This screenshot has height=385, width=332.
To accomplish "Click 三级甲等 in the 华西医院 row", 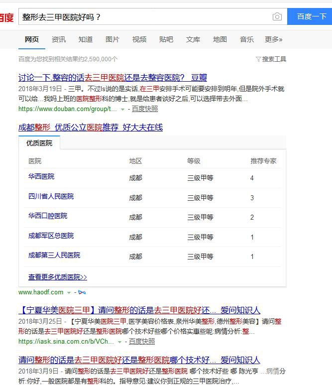I will [200, 178].
